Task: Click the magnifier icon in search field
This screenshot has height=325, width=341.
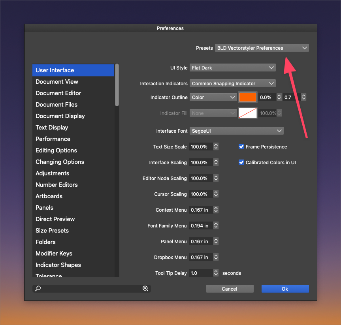Action: (38, 289)
